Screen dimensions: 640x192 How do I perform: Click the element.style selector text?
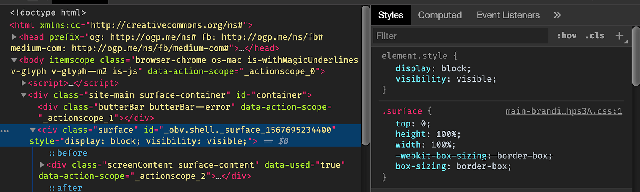(x=414, y=56)
